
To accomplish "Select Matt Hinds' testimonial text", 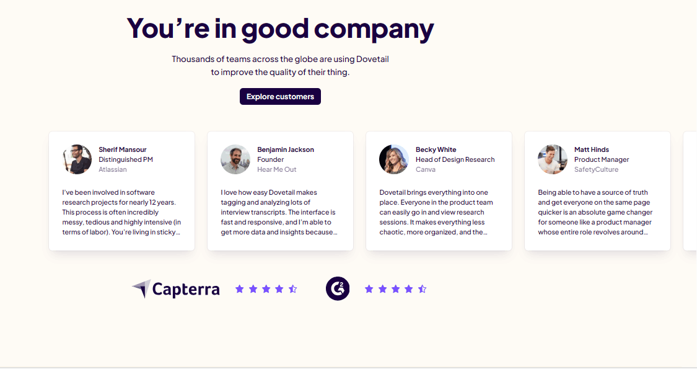I will point(597,213).
